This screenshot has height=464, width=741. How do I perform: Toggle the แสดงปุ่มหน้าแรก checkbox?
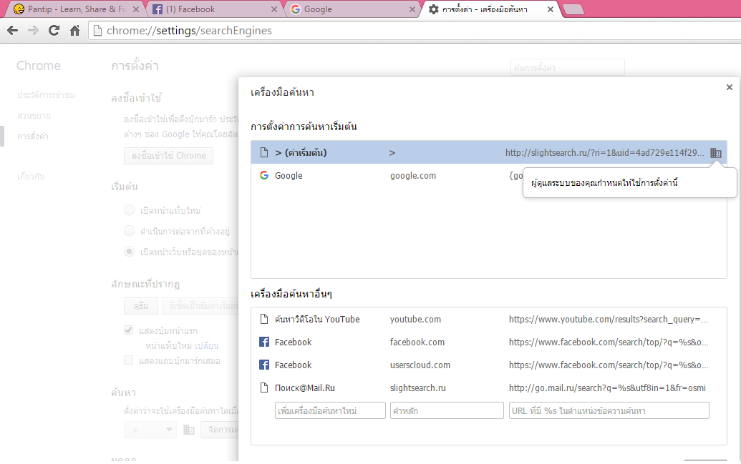[129, 330]
